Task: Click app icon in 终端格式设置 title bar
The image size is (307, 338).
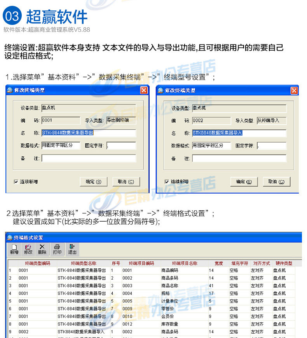Action: pos(10,238)
